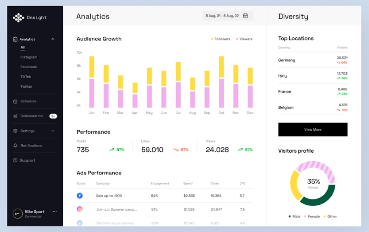This screenshot has width=369, height=232.
Task: Click the Onsight logo icon
Action: [x=18, y=17]
